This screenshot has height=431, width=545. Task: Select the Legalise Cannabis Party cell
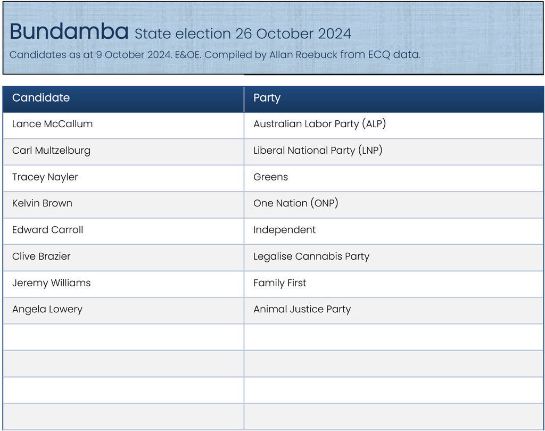(311, 256)
